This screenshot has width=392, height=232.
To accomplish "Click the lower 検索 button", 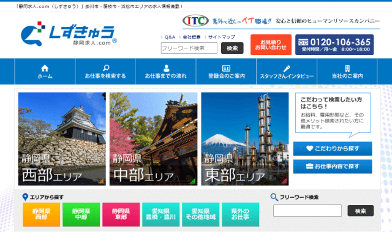I will tap(361, 211).
